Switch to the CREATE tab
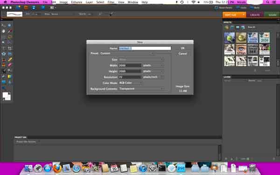 [255, 15]
